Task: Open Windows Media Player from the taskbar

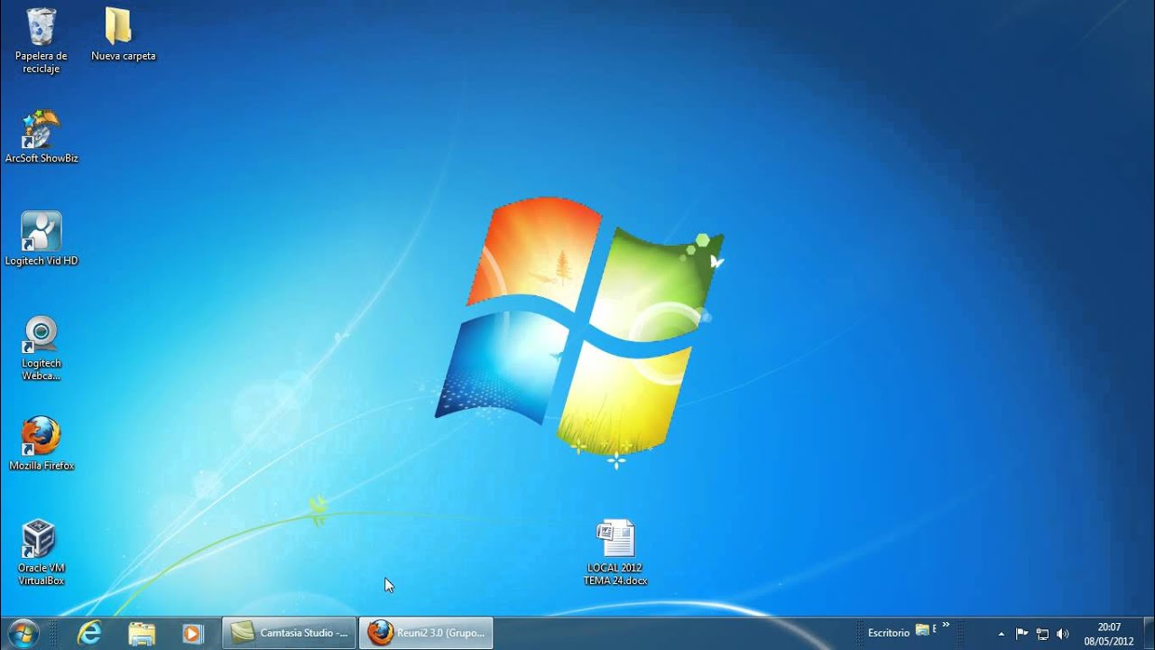Action: coord(192,633)
